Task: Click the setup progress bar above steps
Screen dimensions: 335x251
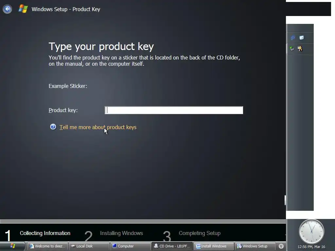Action: [143, 221]
